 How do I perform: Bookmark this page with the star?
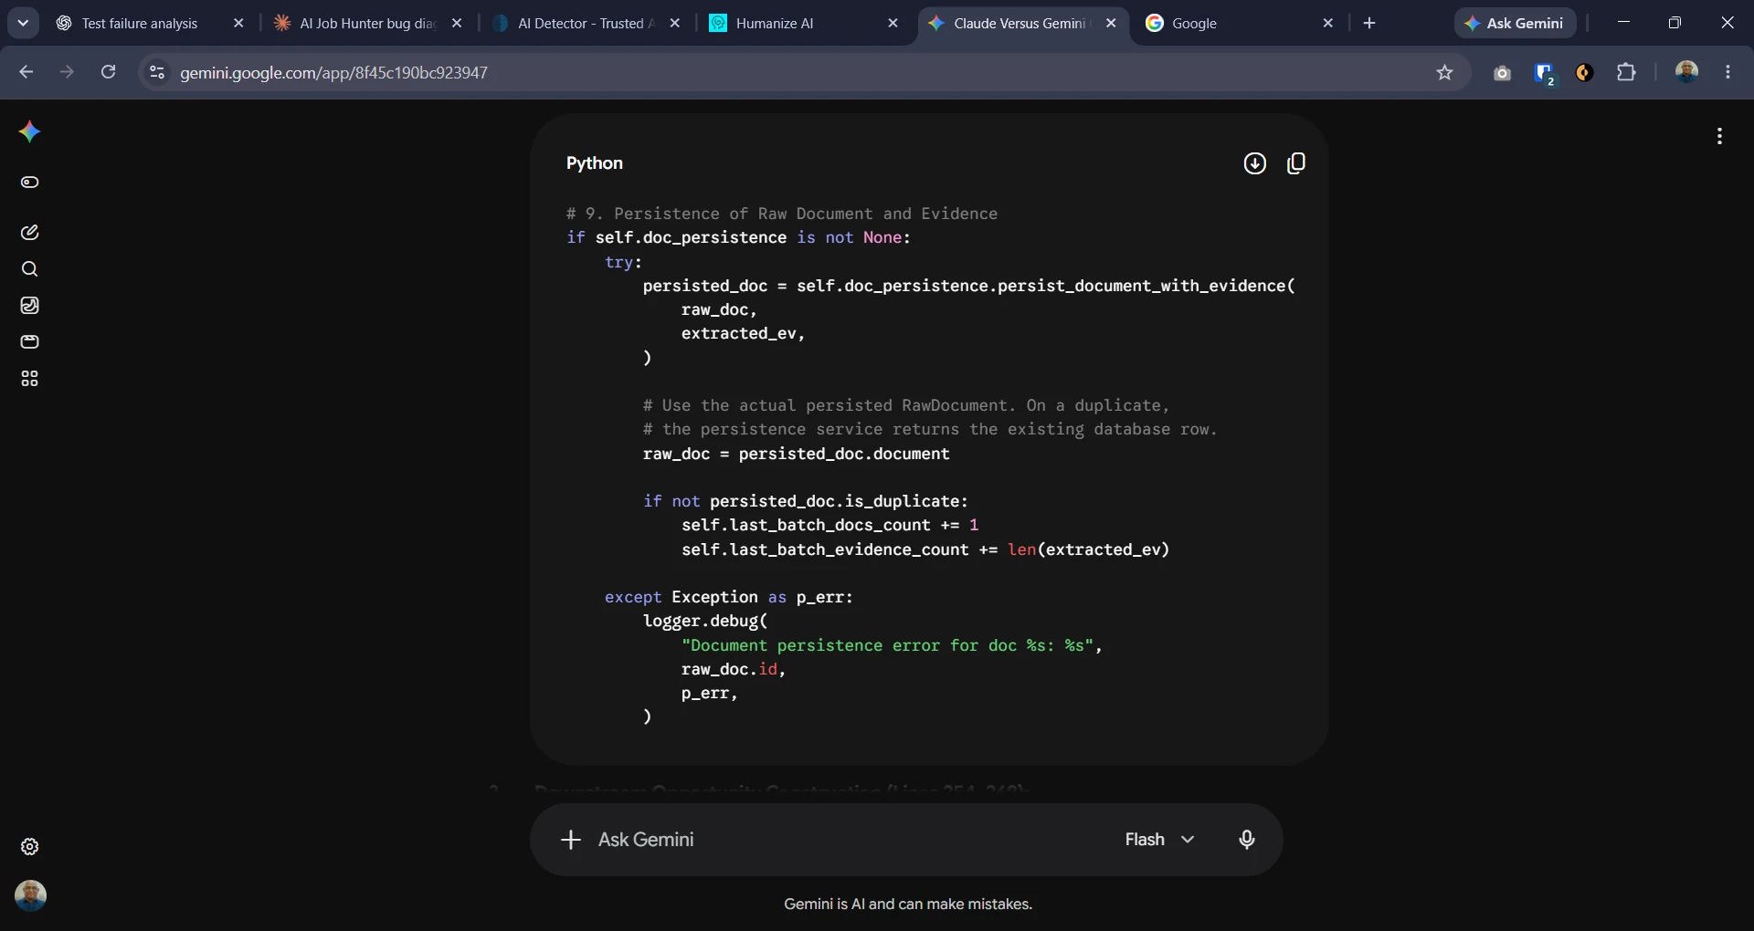click(1444, 72)
